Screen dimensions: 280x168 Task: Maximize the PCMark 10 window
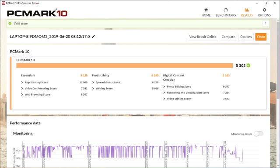tap(266, 3)
